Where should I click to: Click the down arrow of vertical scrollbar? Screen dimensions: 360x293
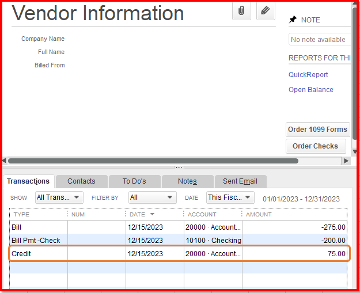[355, 151]
